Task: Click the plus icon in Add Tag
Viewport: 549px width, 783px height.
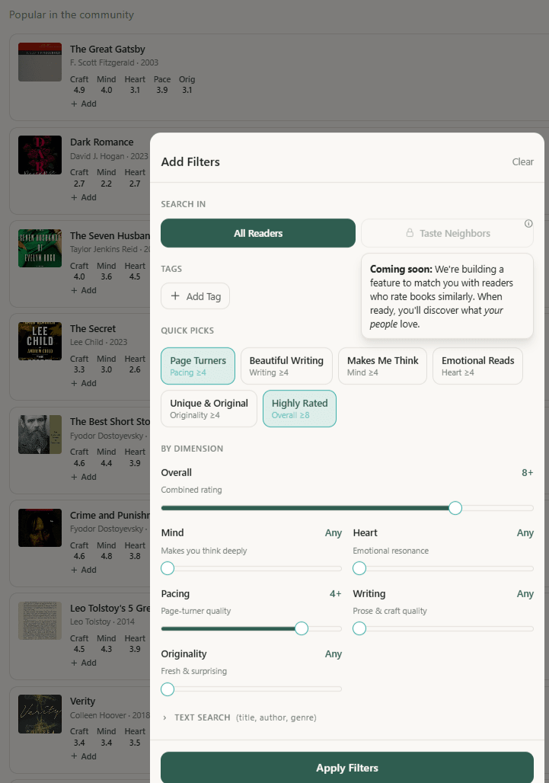Action: [x=175, y=296]
